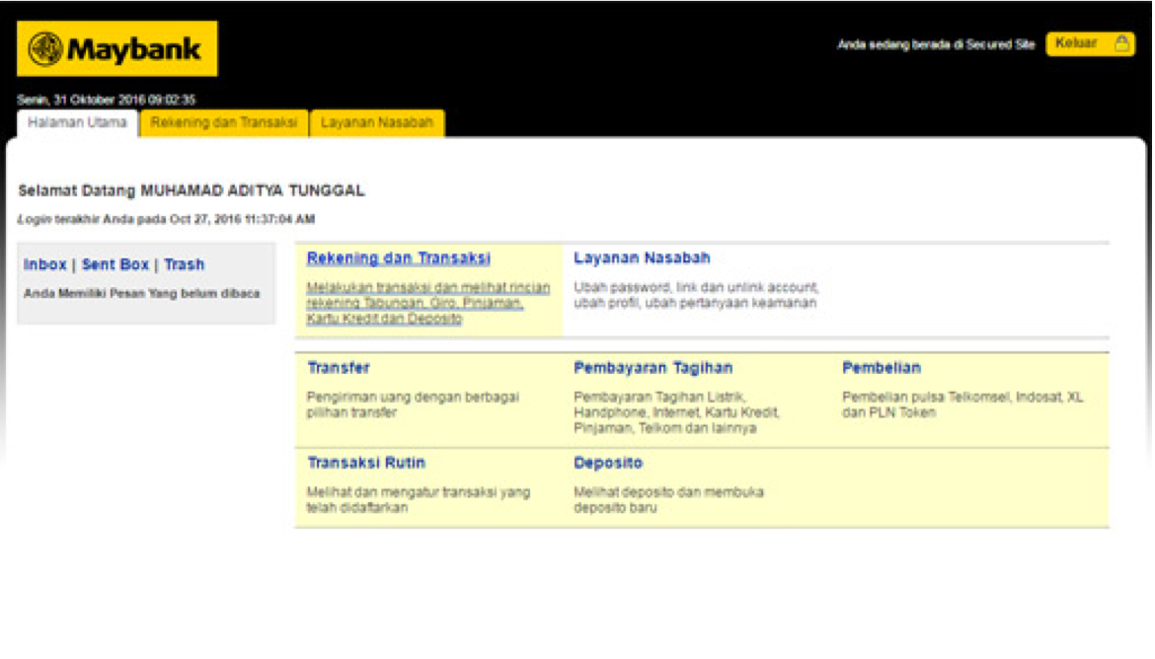This screenshot has width=1155, height=659.
Task: Open the Inbox messages link
Action: click(x=45, y=264)
